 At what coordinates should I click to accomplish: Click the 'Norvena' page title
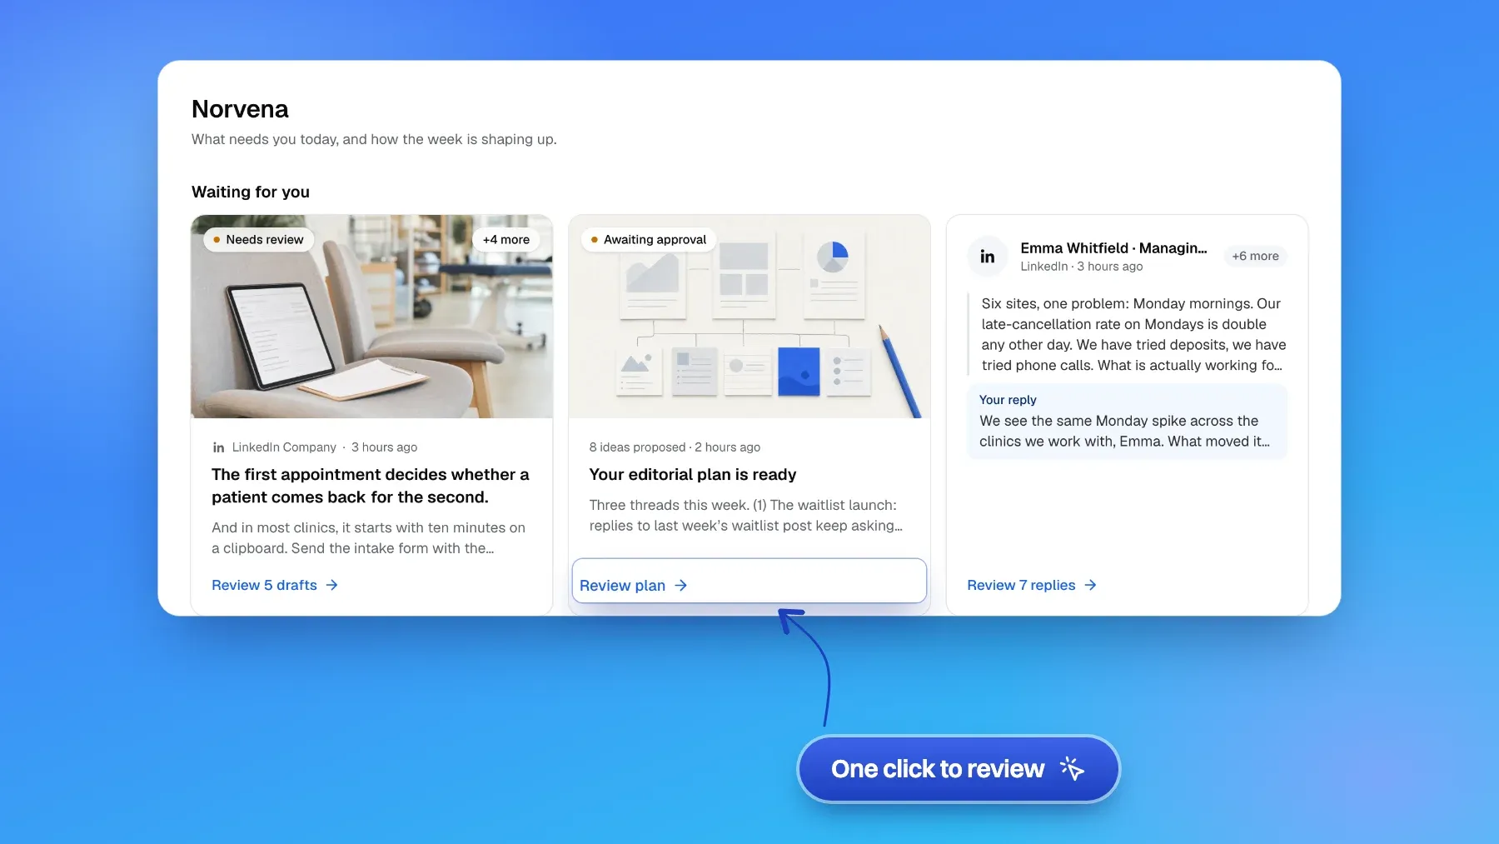[x=240, y=109]
